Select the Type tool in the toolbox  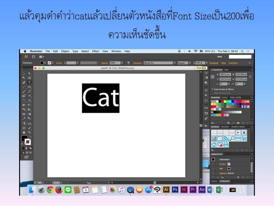[x=29, y=82]
